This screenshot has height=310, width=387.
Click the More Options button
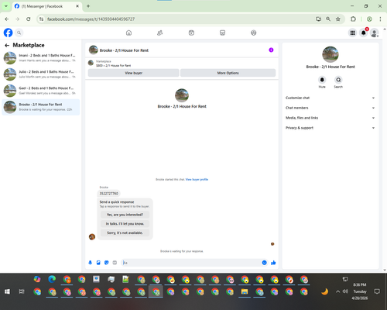coord(228,73)
